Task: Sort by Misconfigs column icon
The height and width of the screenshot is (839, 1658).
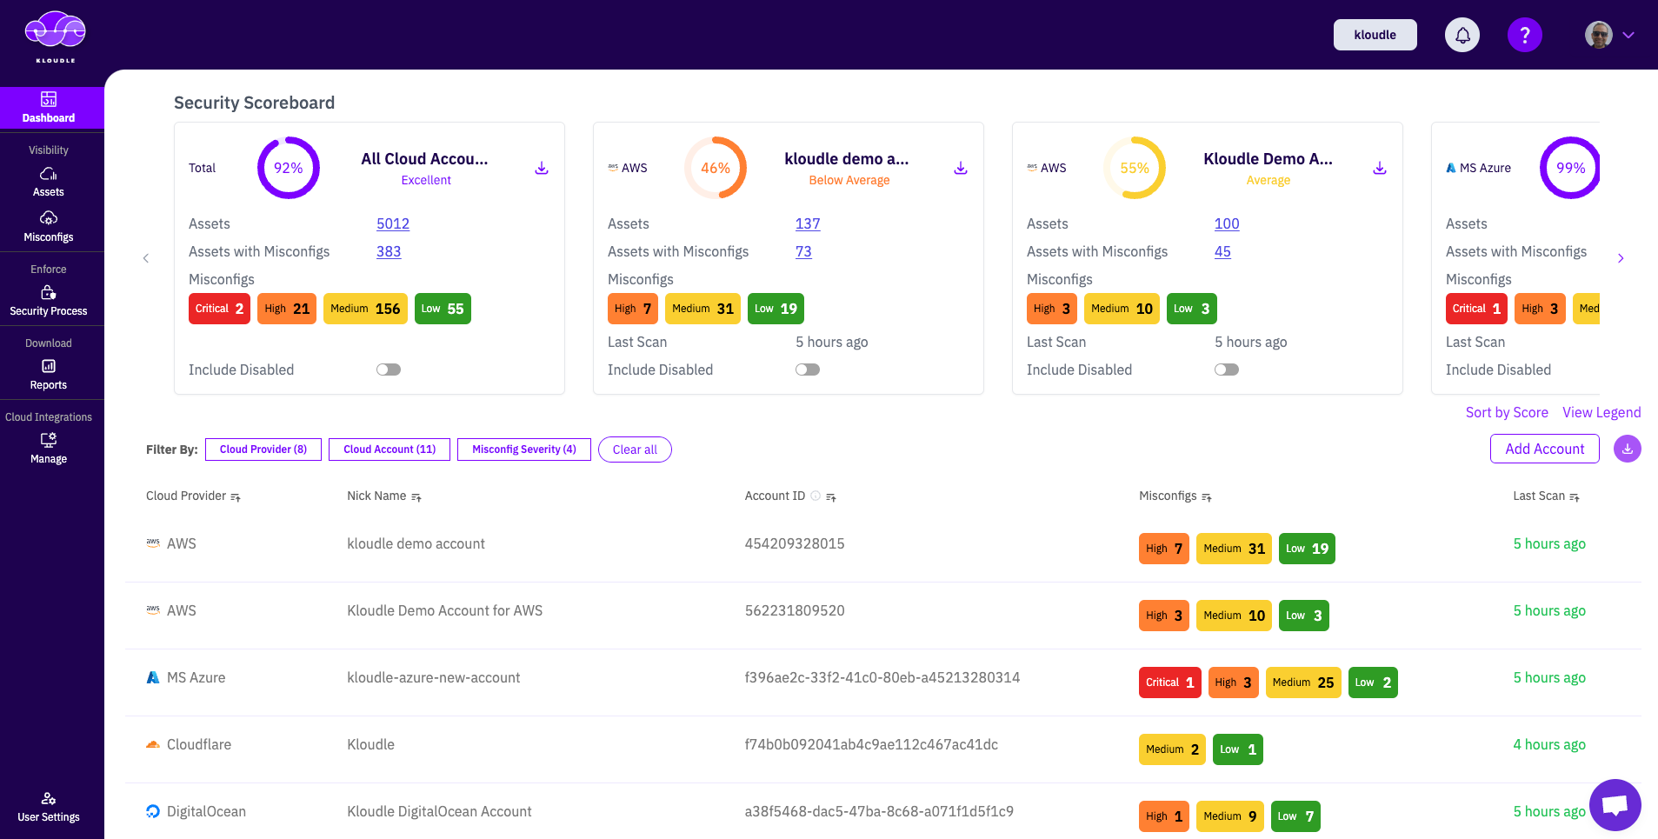Action: click(x=1207, y=497)
